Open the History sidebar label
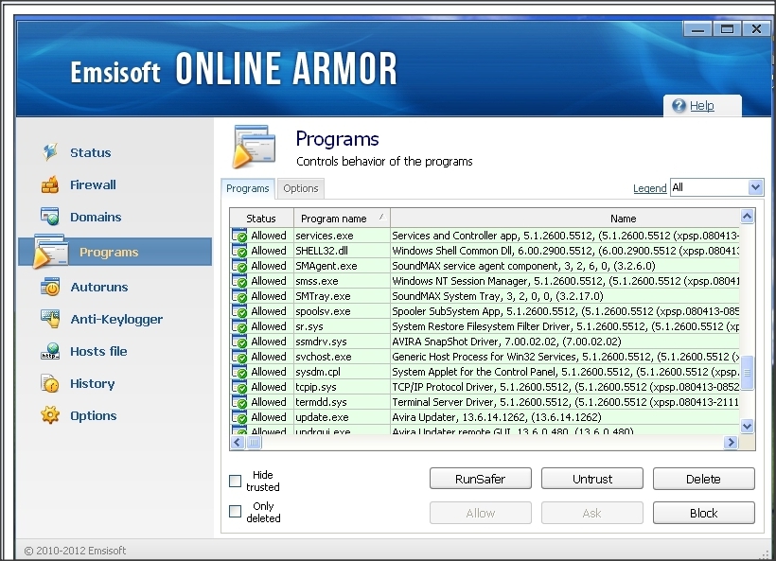 tap(92, 383)
